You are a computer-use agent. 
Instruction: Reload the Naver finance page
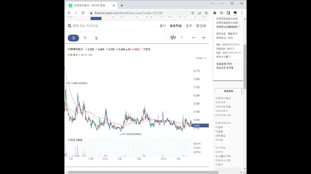[83, 13]
